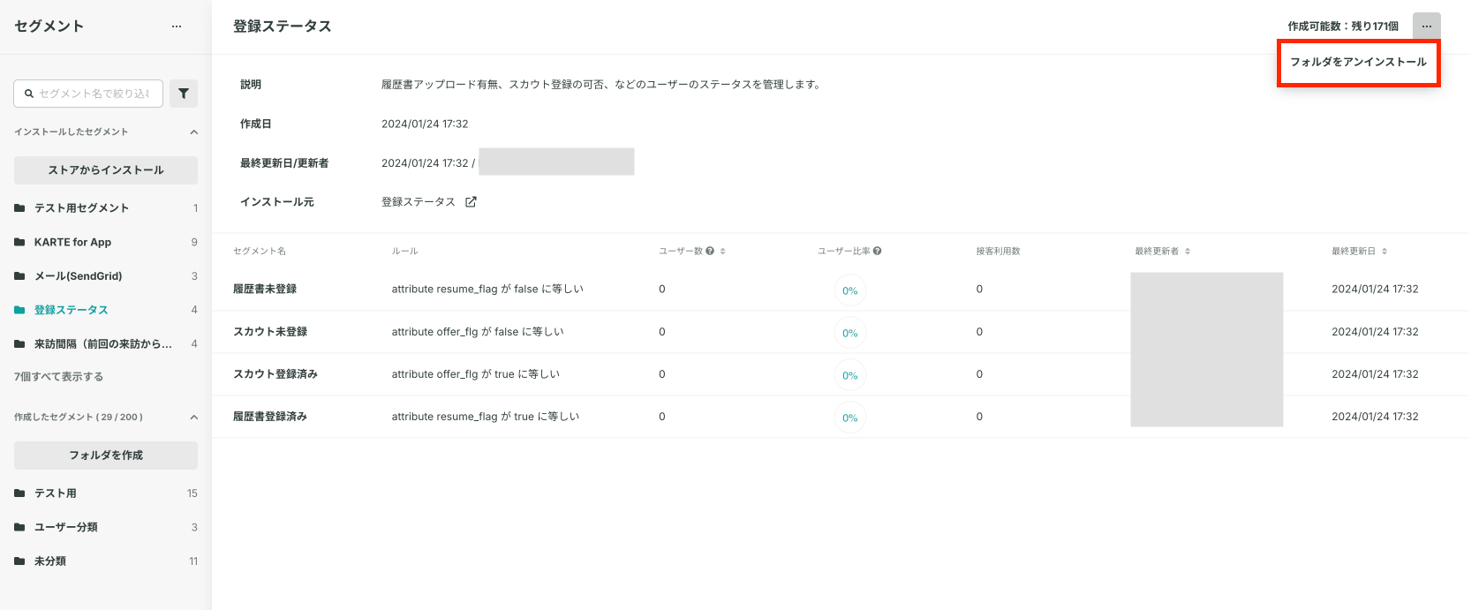Click folder icon of 来訪間隔 folder
This screenshot has width=1471, height=610.
click(19, 344)
